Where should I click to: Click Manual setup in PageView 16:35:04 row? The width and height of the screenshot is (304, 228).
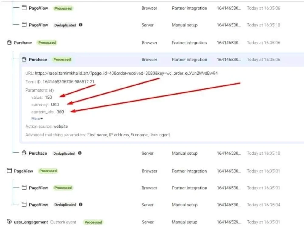(185, 205)
